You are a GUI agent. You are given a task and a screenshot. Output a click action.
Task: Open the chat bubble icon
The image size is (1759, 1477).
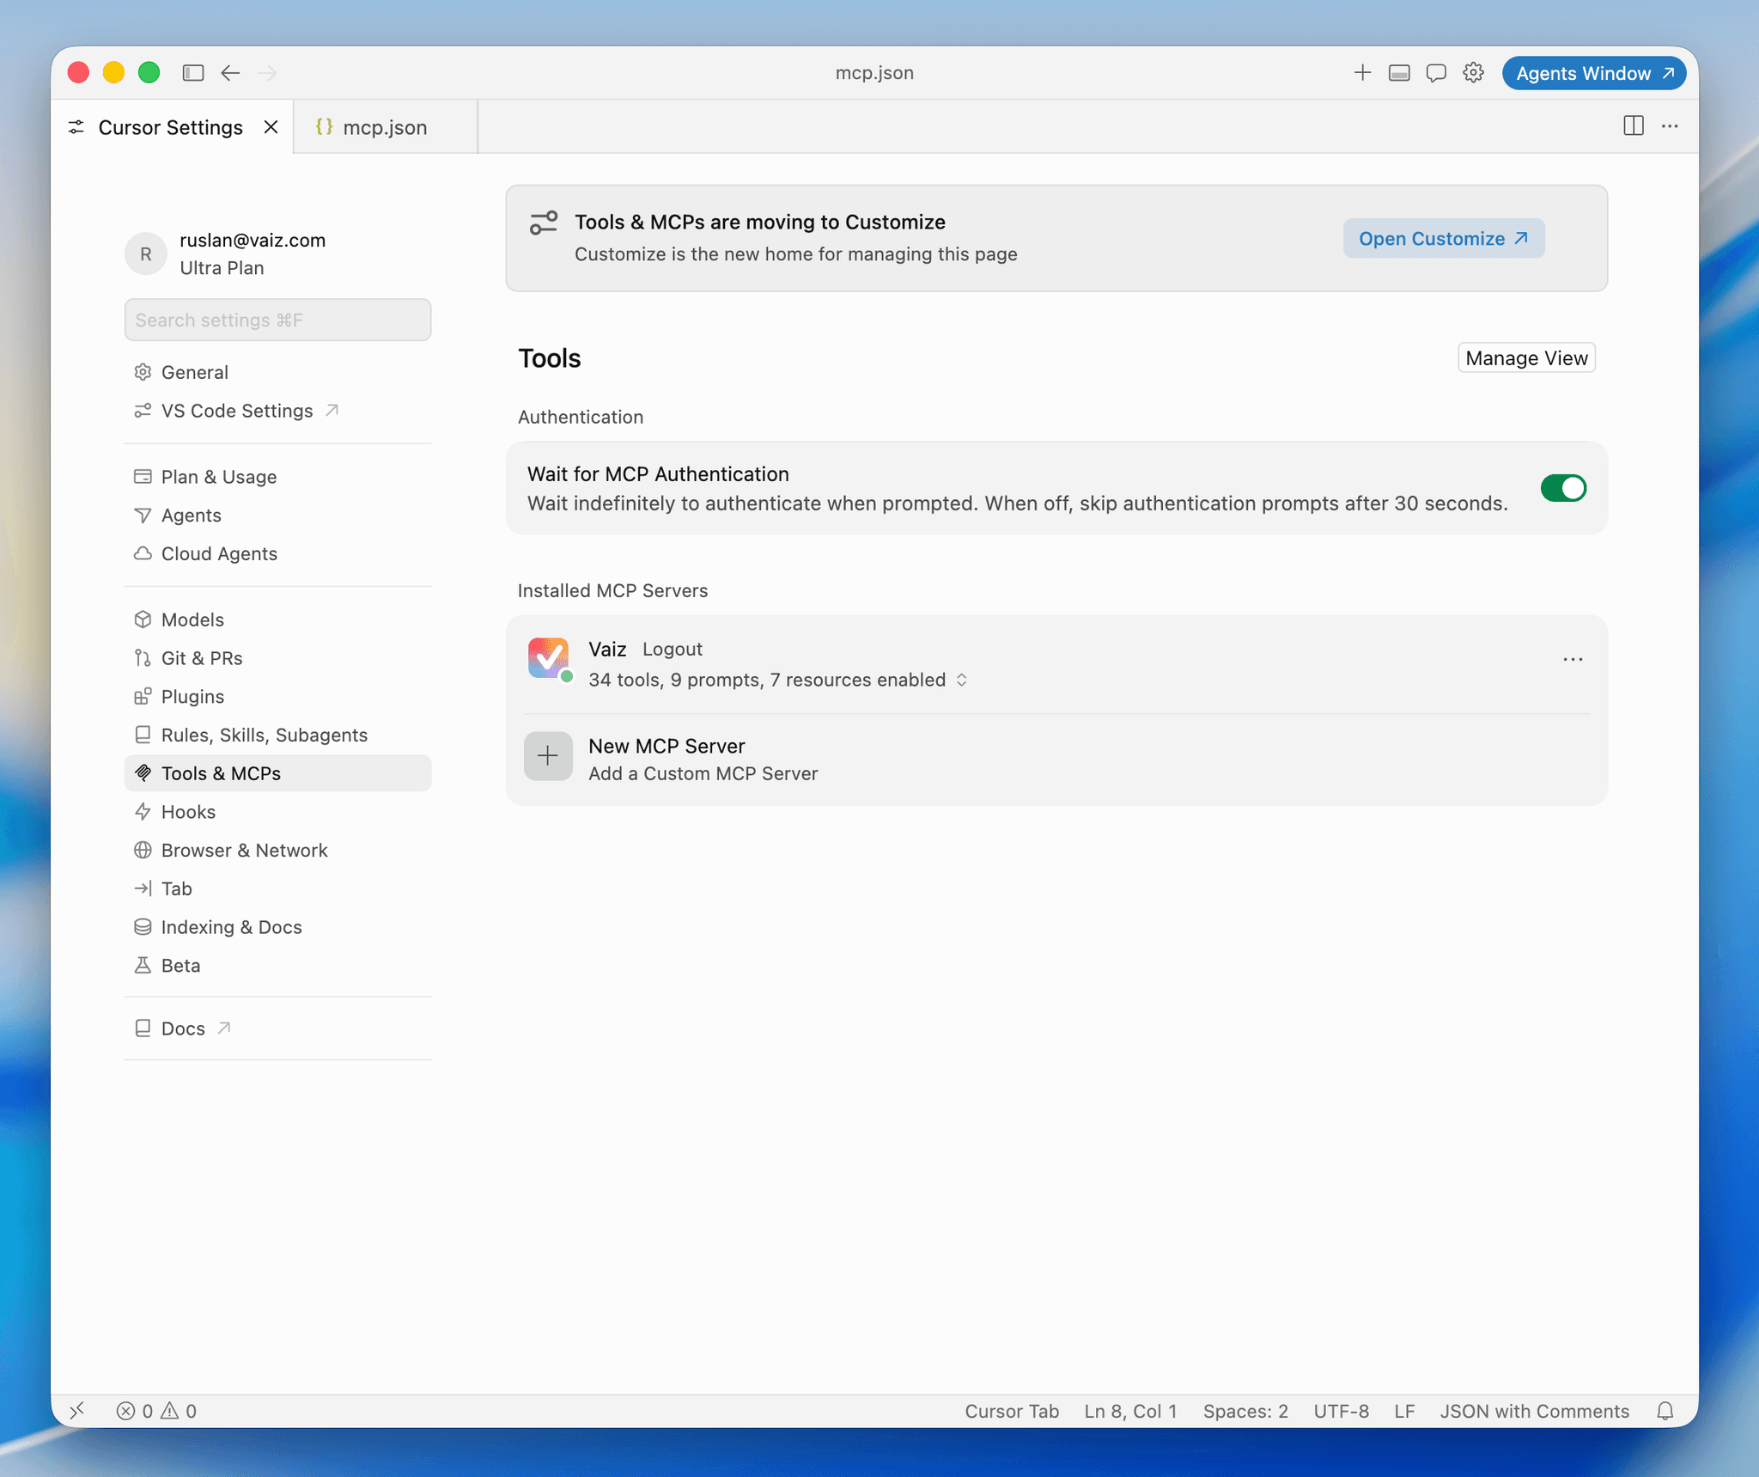(1436, 73)
